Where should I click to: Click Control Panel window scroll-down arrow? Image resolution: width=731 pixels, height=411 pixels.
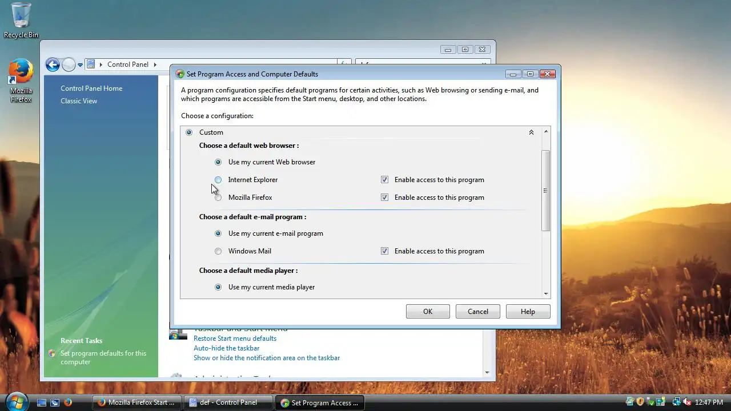tap(487, 372)
